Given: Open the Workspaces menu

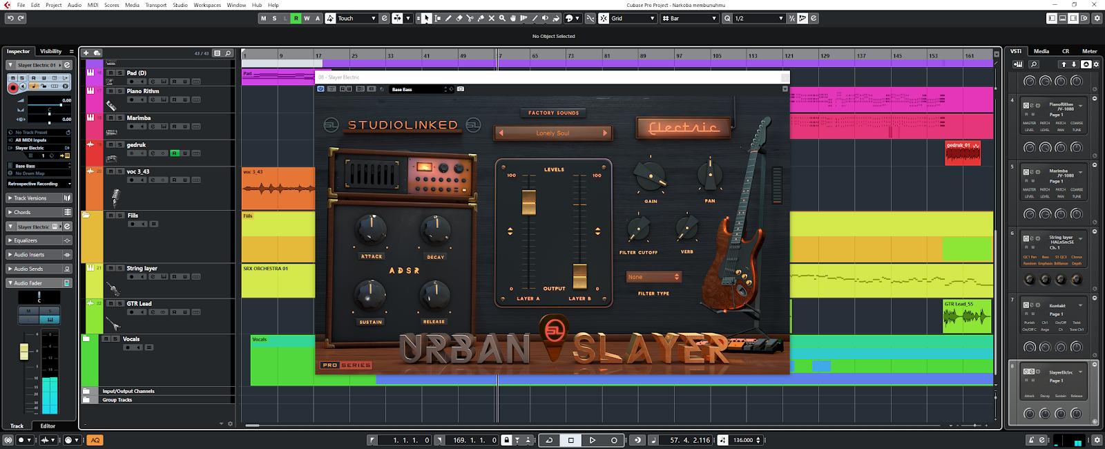Looking at the screenshot, I should coord(207,5).
